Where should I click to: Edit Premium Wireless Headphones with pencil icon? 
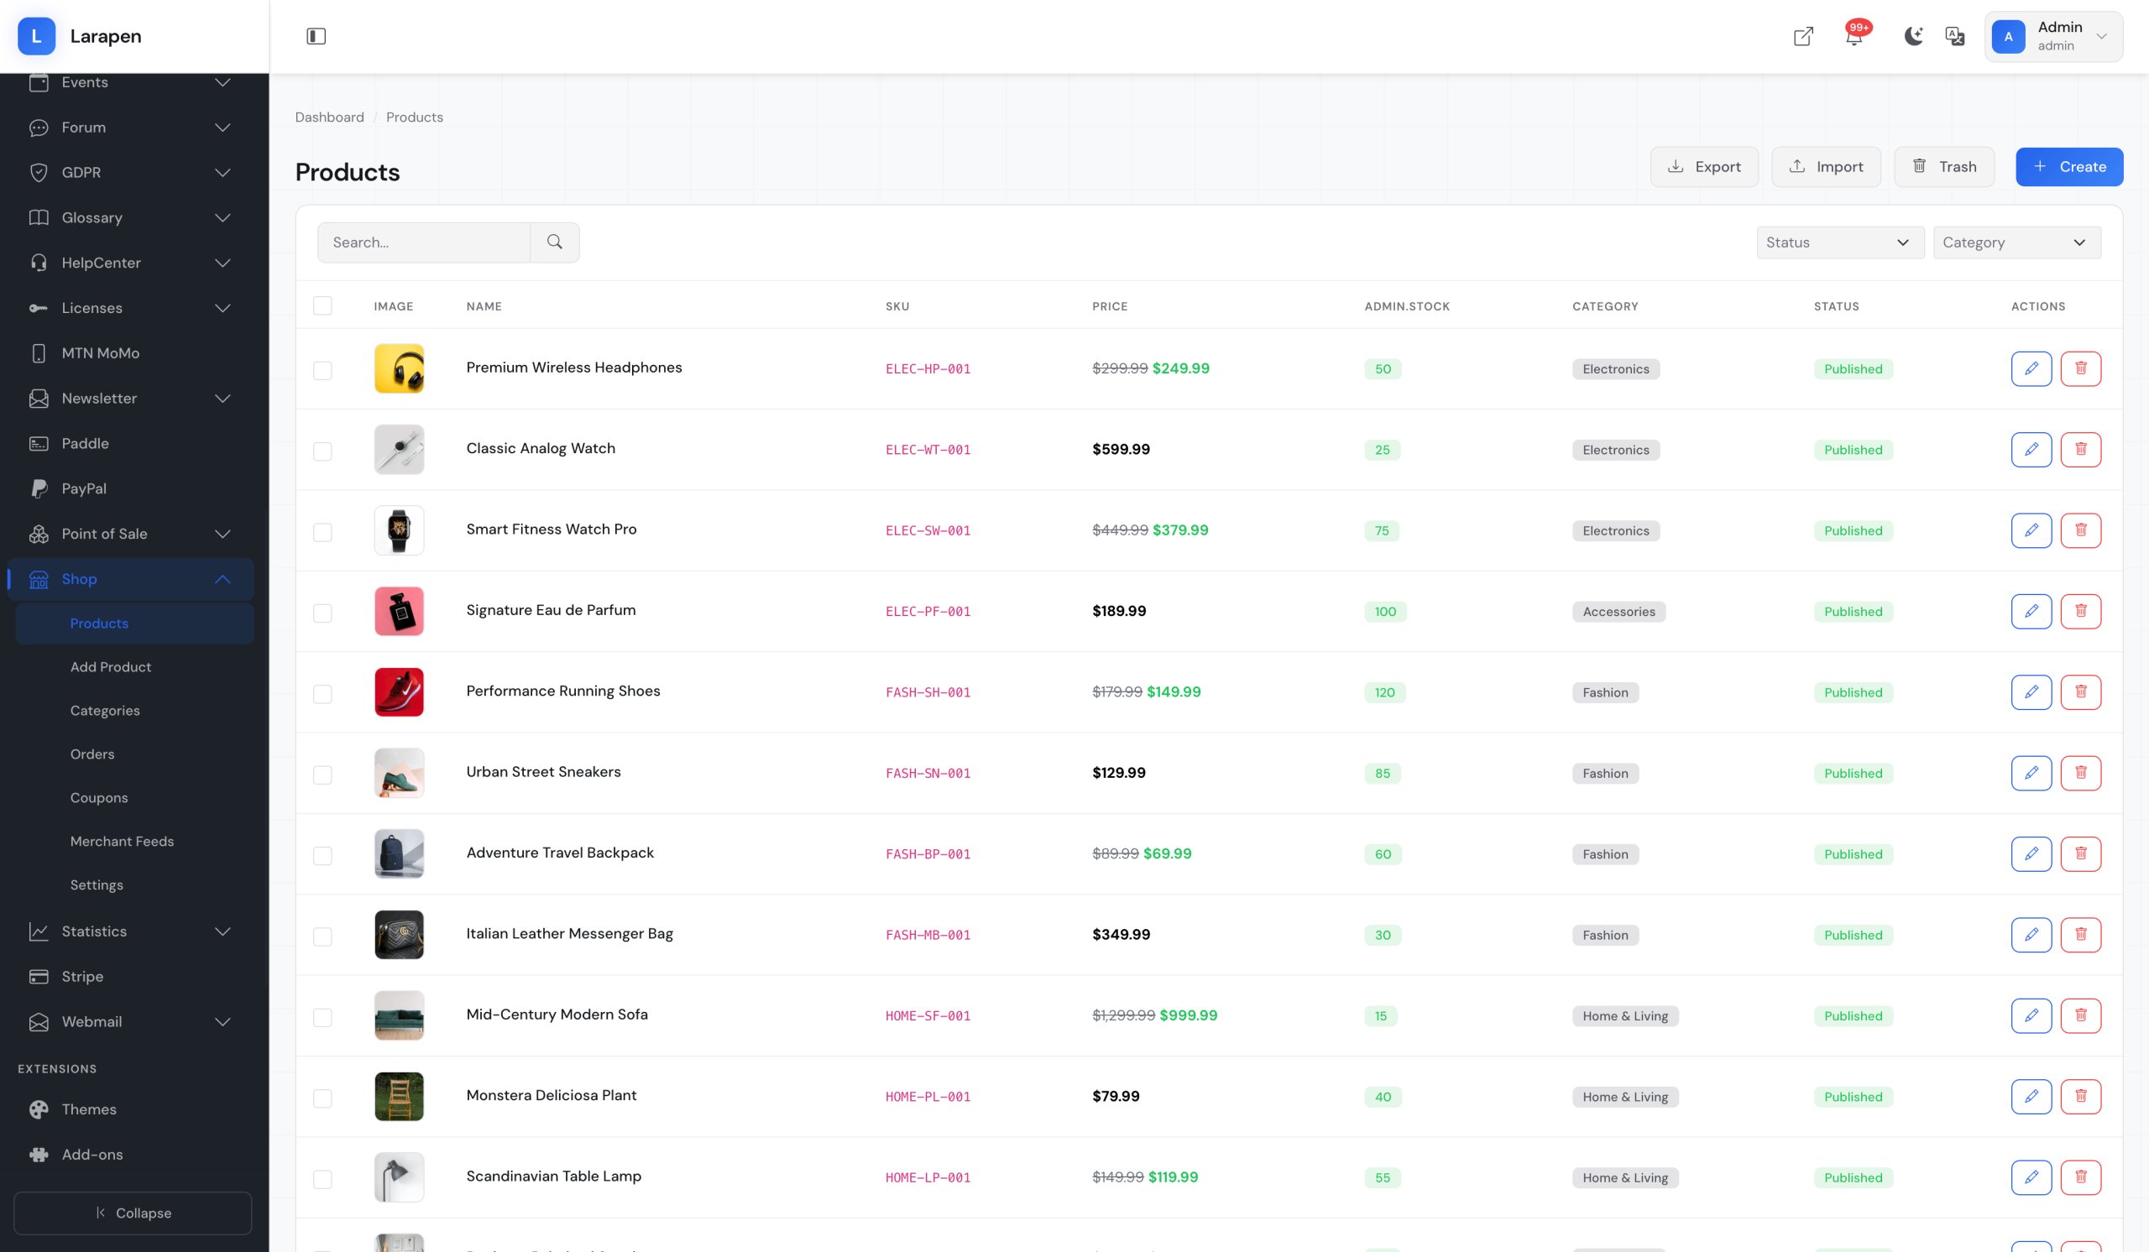click(2031, 368)
